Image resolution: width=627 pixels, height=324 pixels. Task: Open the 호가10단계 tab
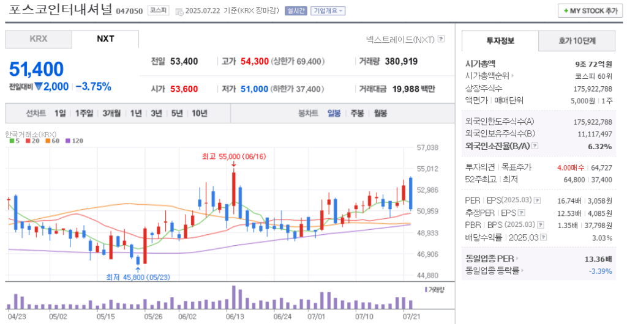coord(577,41)
